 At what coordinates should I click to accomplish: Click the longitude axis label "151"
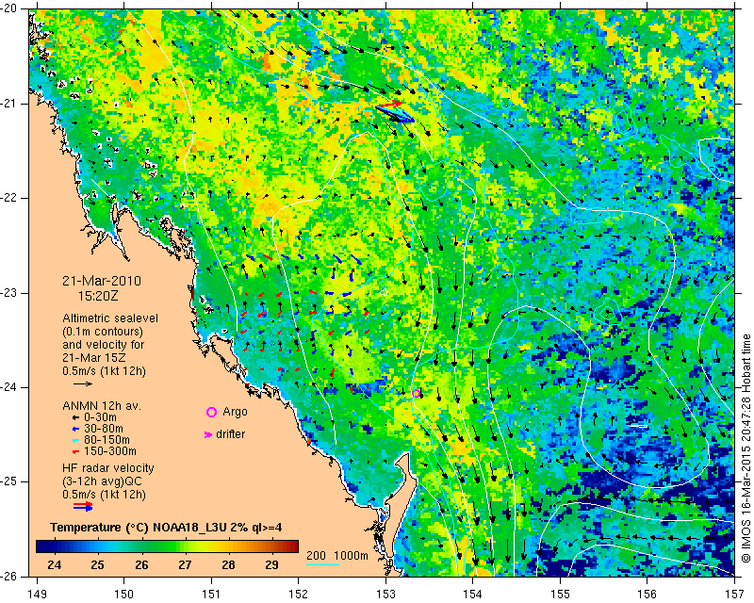pos(211,594)
